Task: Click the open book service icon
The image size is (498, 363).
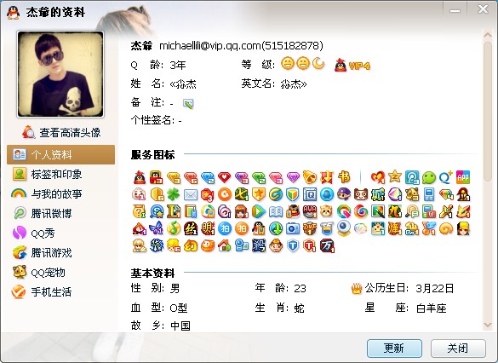Action: pyautogui.click(x=275, y=211)
